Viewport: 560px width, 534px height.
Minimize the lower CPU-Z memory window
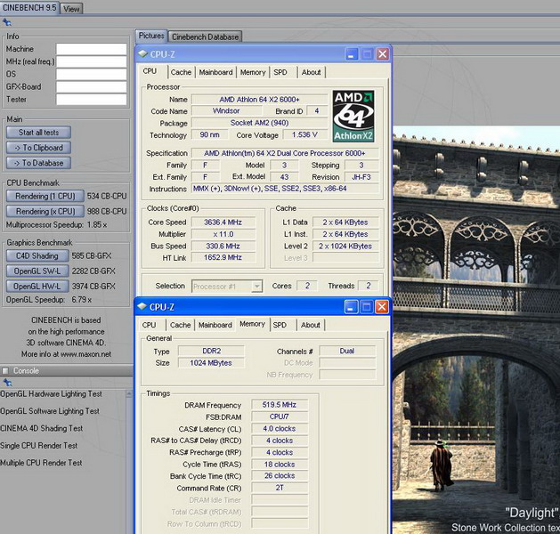tap(351, 307)
